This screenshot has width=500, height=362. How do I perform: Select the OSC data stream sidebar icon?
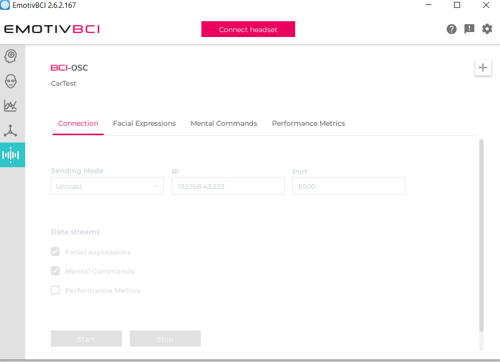point(12,155)
